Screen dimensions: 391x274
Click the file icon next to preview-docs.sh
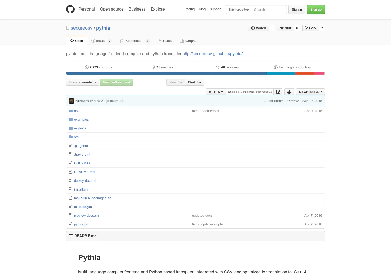[71, 215]
